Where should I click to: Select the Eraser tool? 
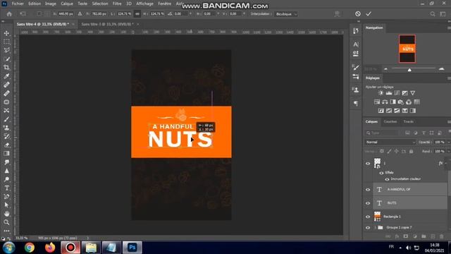[6, 145]
